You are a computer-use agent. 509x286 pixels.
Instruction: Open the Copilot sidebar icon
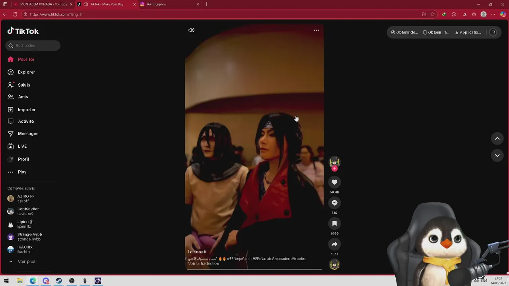pyautogui.click(x=503, y=14)
